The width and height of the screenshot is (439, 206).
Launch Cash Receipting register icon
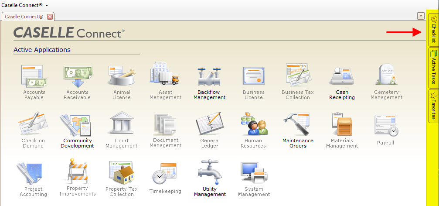342,76
